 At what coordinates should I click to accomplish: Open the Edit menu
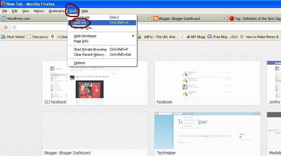pyautogui.click(x=15, y=11)
